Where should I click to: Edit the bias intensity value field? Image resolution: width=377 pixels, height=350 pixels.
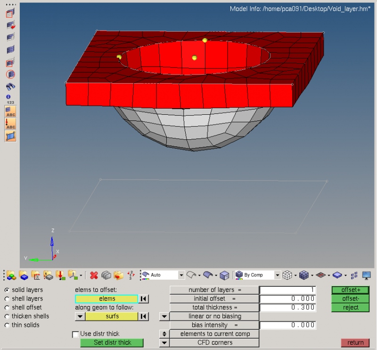(288, 325)
